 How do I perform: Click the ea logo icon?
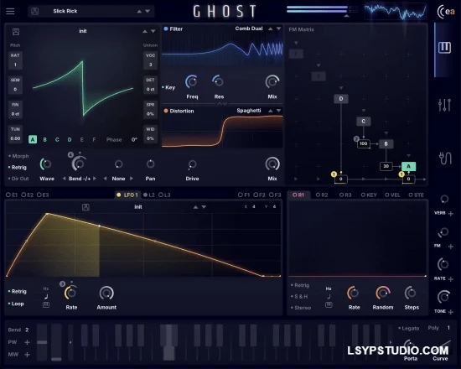pos(446,12)
